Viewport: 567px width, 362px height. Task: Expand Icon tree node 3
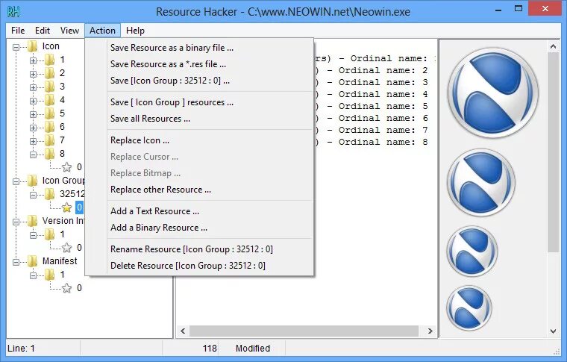[33, 87]
